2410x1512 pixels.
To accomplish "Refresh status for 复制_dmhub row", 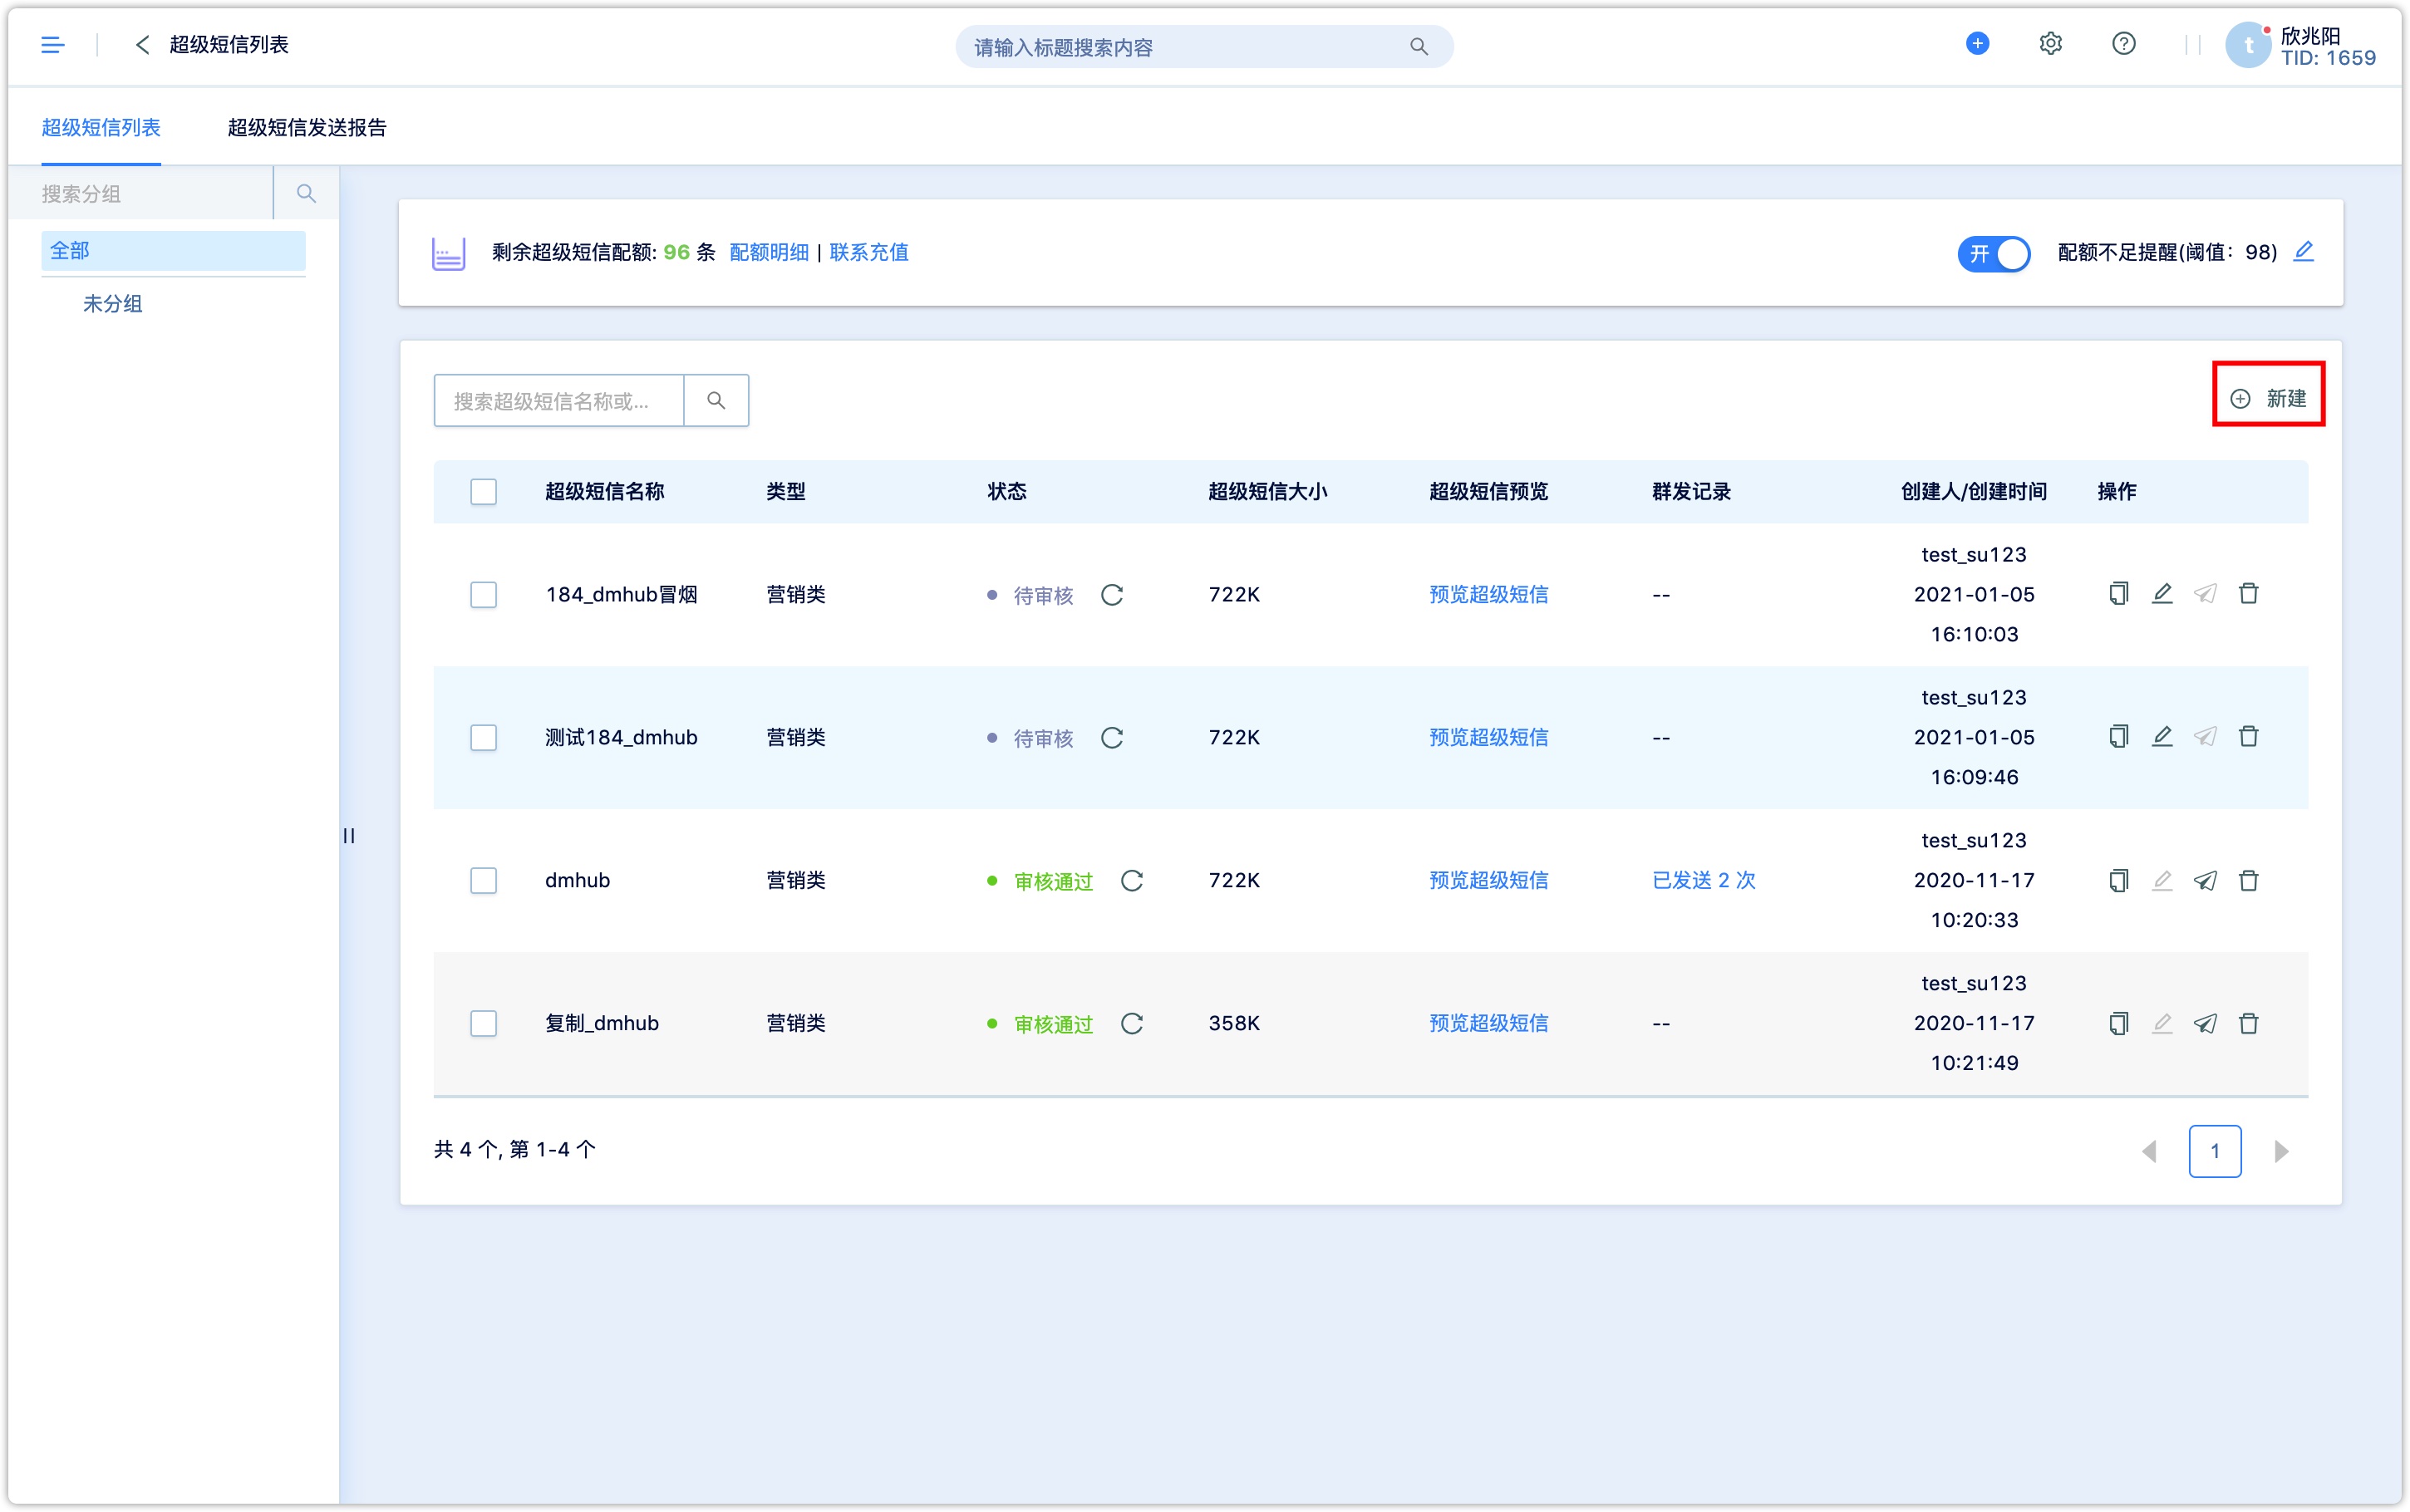I will (1131, 1024).
